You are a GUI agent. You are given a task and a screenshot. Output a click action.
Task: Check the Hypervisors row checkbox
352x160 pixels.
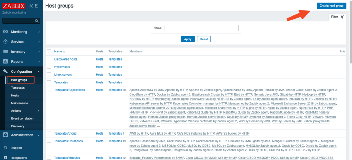pyautogui.click(x=49, y=67)
